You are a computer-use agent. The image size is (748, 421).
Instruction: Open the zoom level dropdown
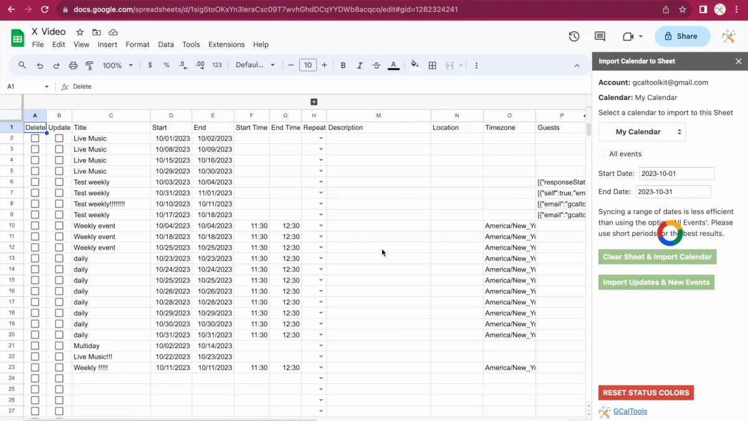(x=118, y=65)
